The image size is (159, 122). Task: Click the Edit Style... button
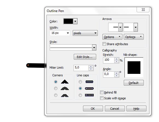(x=85, y=57)
